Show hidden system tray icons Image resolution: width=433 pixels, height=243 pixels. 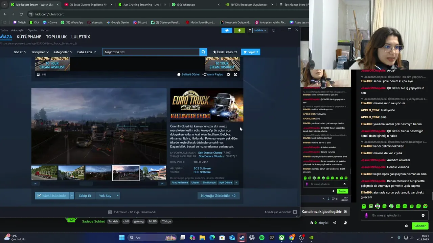(x=392, y=238)
